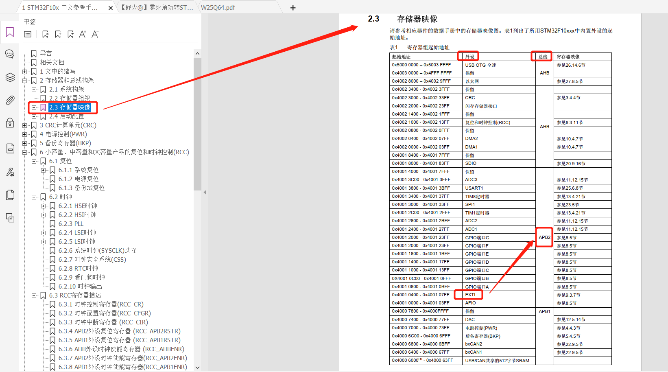668x372 pixels.
Task: Go to '6.3.3 时钟中断寄存器 (RCC_CIR)' bookmark
Action: pos(103,322)
